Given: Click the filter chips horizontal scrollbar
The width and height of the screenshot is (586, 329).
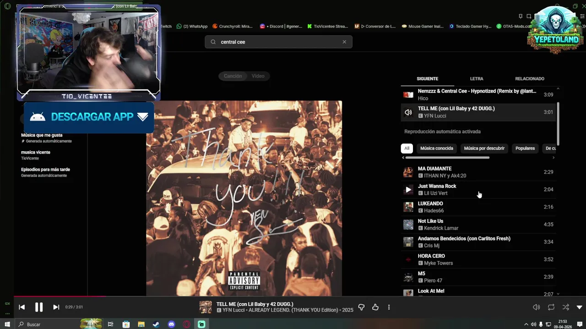Looking at the screenshot, I should click(x=447, y=158).
